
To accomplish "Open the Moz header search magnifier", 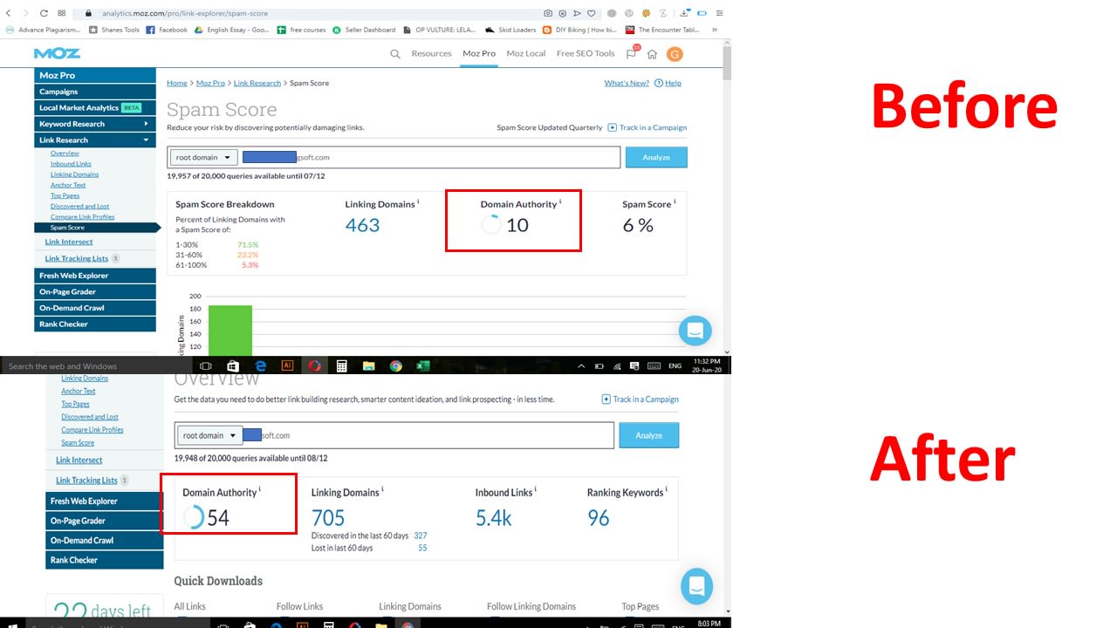I will pyautogui.click(x=395, y=54).
